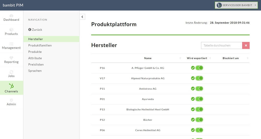Click the user avatar icon in header

click(219, 5)
